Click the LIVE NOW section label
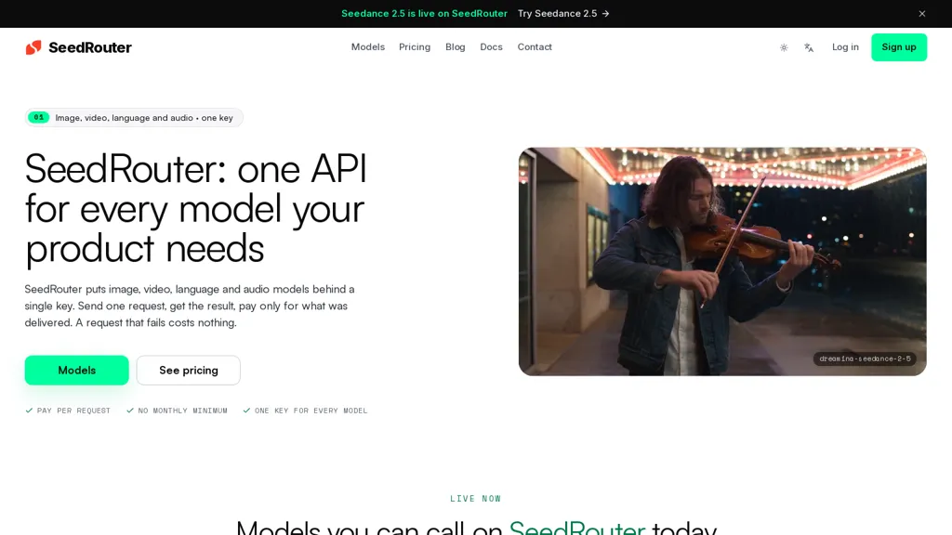Viewport: 952px width, 535px height. click(x=475, y=499)
